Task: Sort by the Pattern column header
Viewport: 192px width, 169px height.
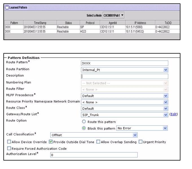Action: pos(14,23)
